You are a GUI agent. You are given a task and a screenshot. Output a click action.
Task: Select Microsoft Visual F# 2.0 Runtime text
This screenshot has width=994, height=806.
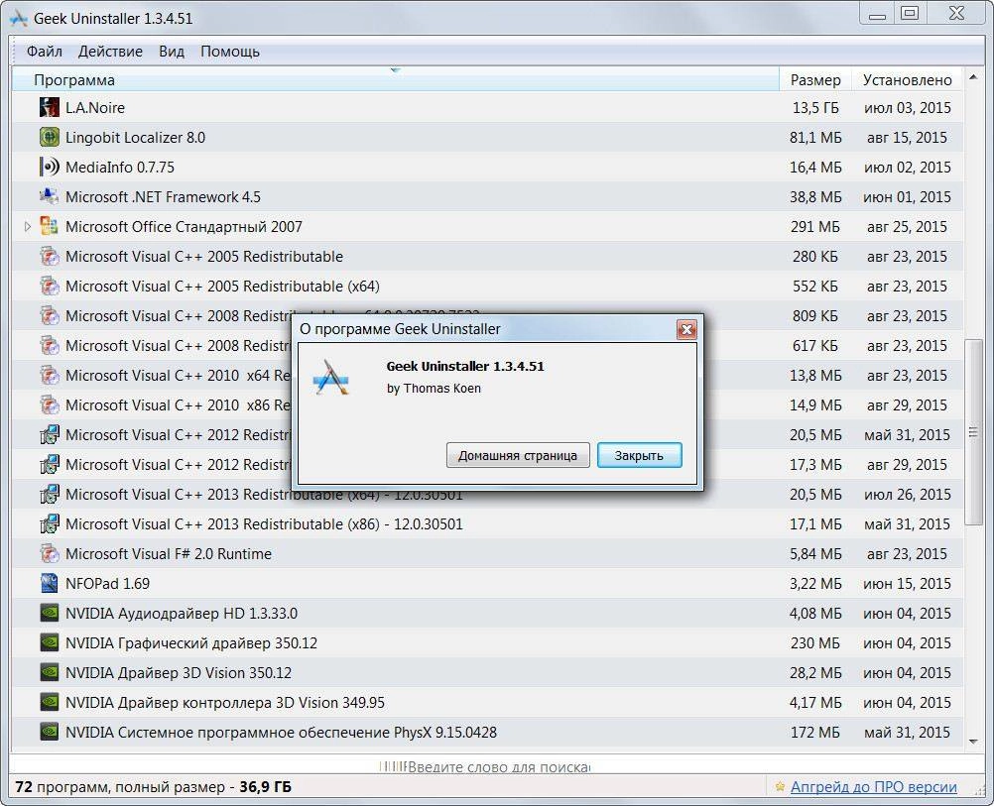(x=169, y=554)
